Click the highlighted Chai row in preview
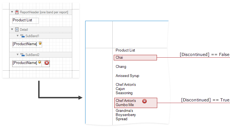230x131 pixels. pyautogui.click(x=135, y=58)
